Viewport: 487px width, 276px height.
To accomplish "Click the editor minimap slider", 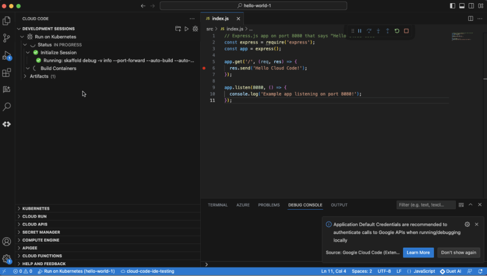I will 463,37.
